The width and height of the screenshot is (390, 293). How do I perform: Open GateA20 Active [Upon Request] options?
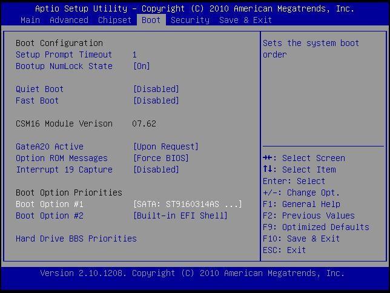tap(165, 146)
